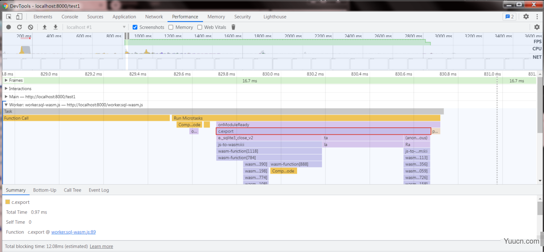Enable the Memory checkbox

coord(171,27)
